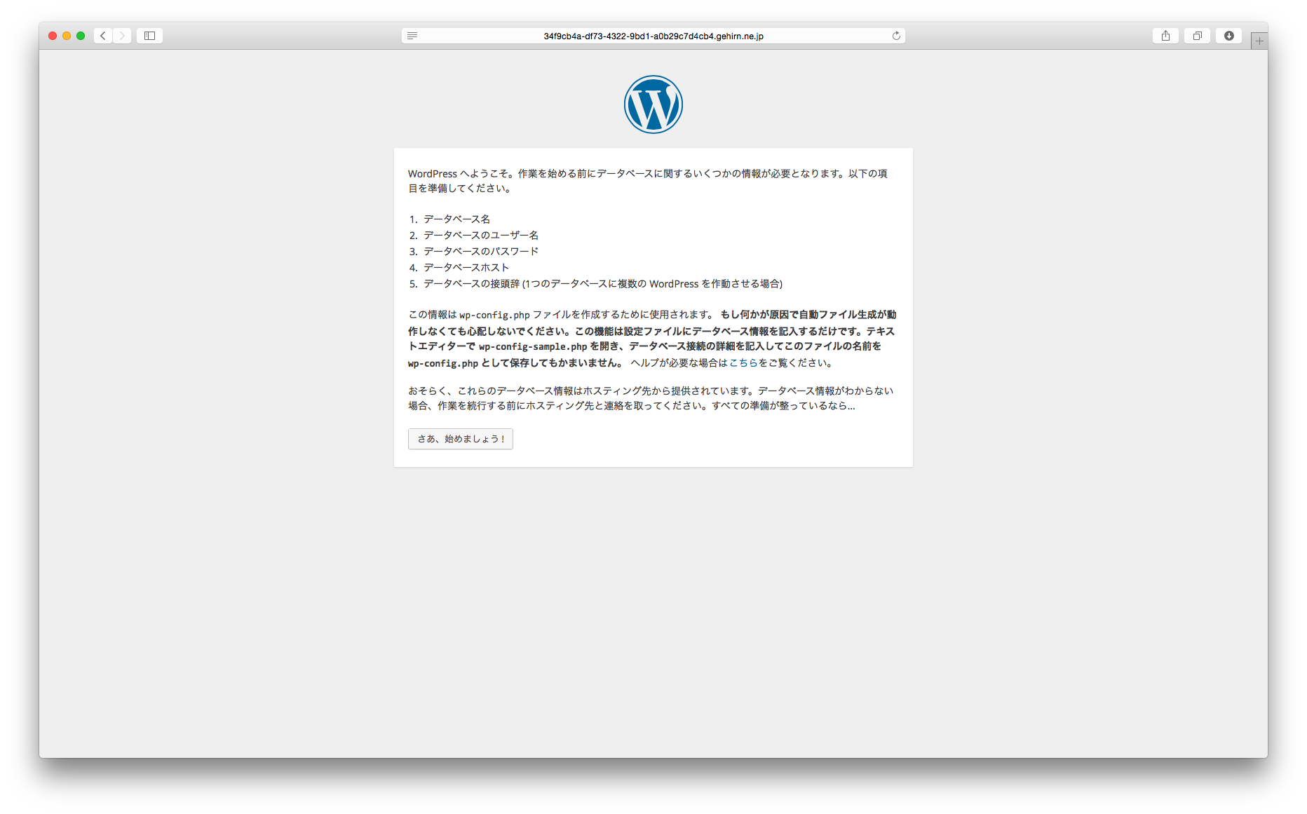The width and height of the screenshot is (1307, 814).
Task: Click the WordPress logo
Action: point(653,104)
